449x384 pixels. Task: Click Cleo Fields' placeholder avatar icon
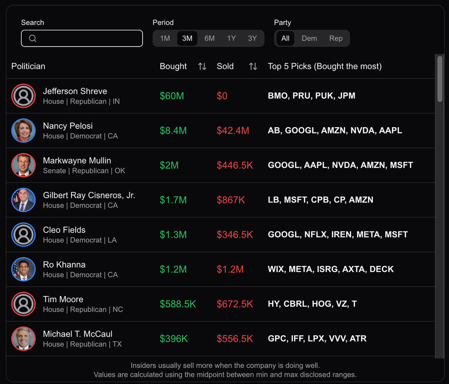pyautogui.click(x=24, y=235)
